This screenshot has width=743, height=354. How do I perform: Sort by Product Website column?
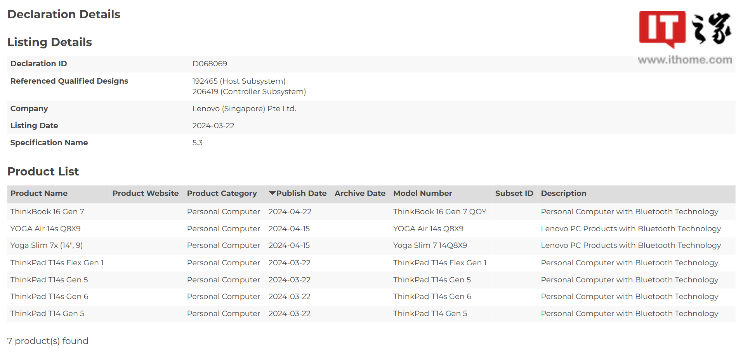coord(145,193)
